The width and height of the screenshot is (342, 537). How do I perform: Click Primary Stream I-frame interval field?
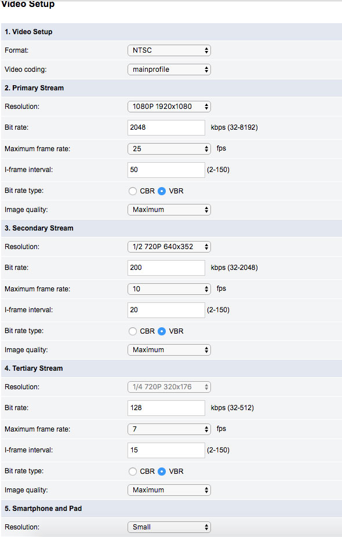pos(166,170)
